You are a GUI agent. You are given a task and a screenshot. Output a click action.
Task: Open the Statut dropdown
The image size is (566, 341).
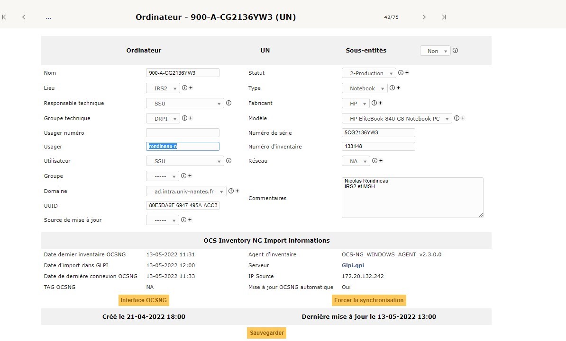point(369,73)
